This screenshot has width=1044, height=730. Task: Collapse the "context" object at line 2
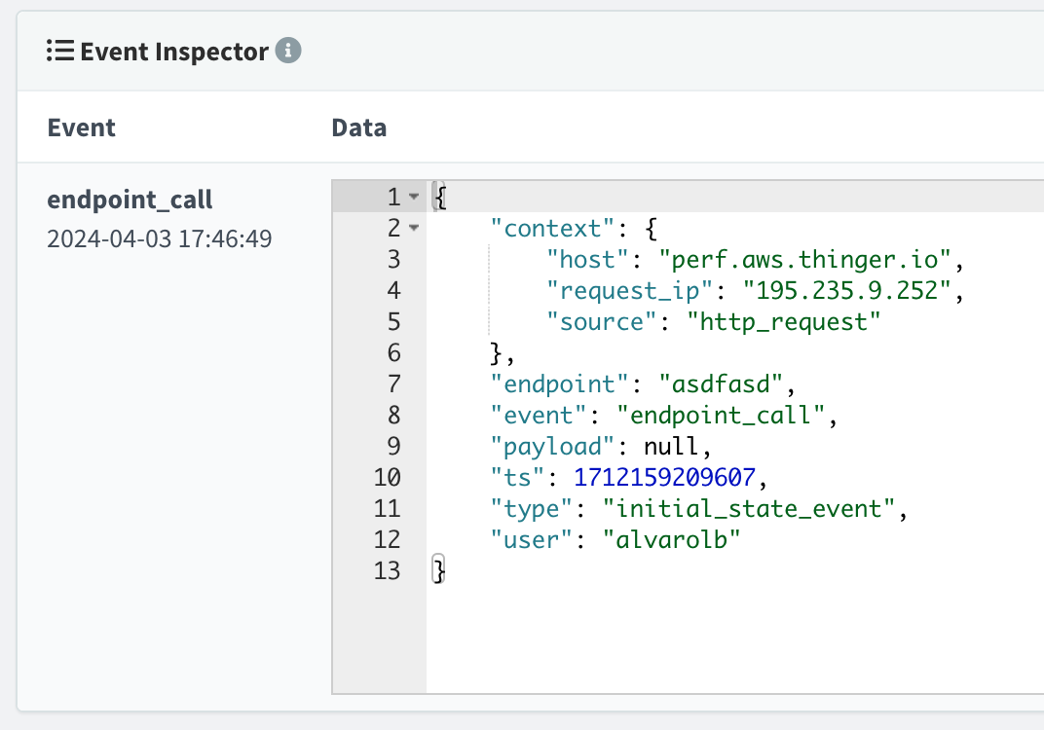point(414,228)
